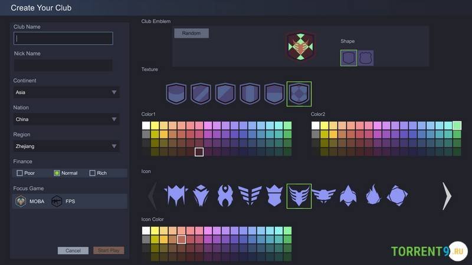
Task: Open the Continent dropdown showing Asia
Action: 66,92
